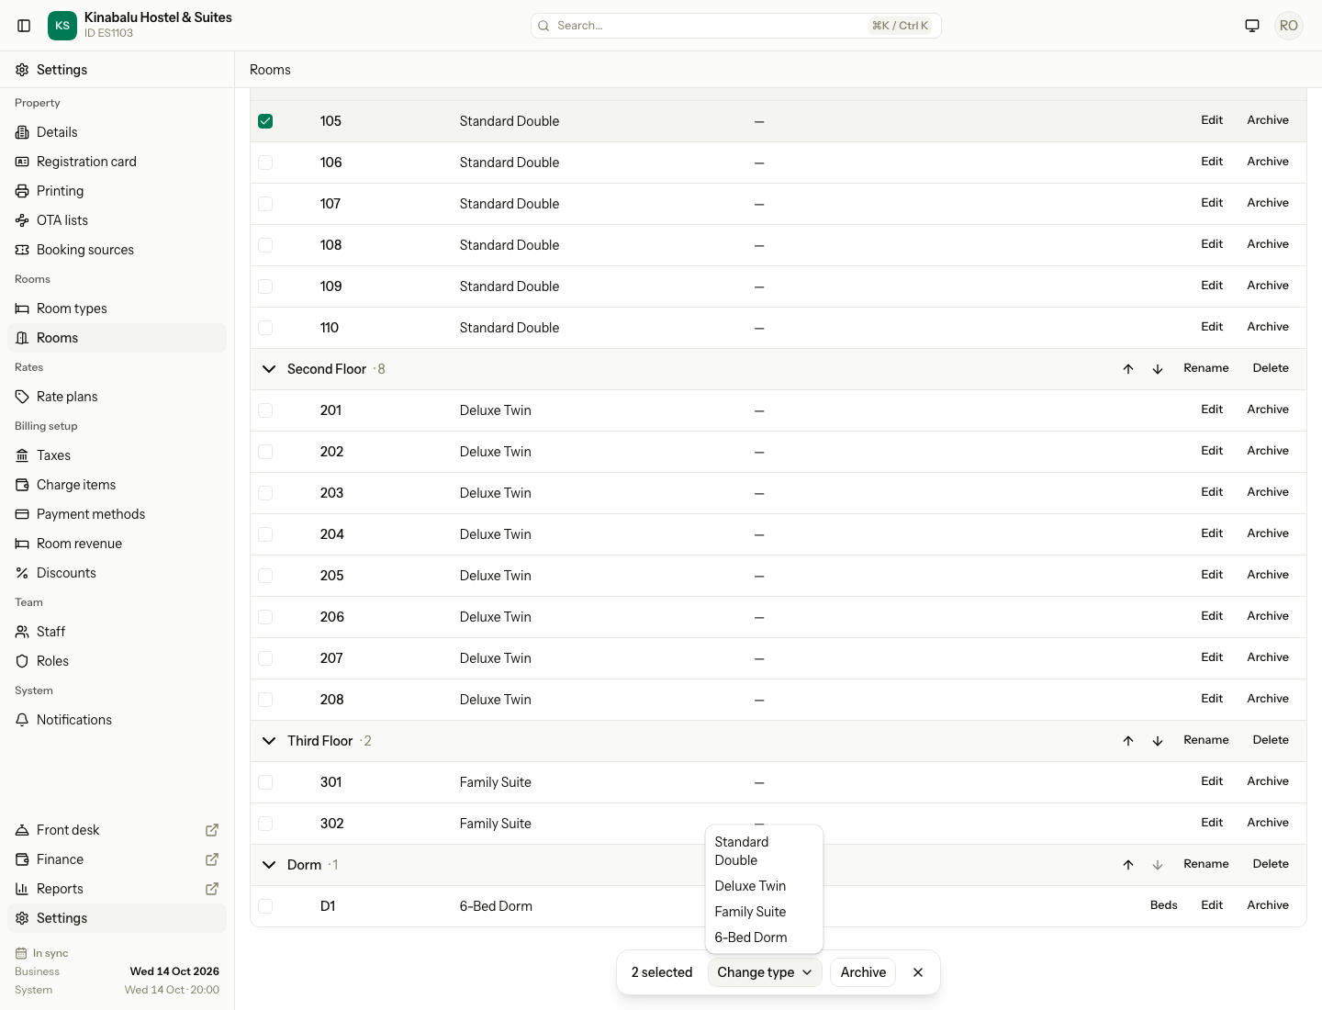Open Front desk external link icon
1322x1010 pixels.
pyautogui.click(x=212, y=830)
